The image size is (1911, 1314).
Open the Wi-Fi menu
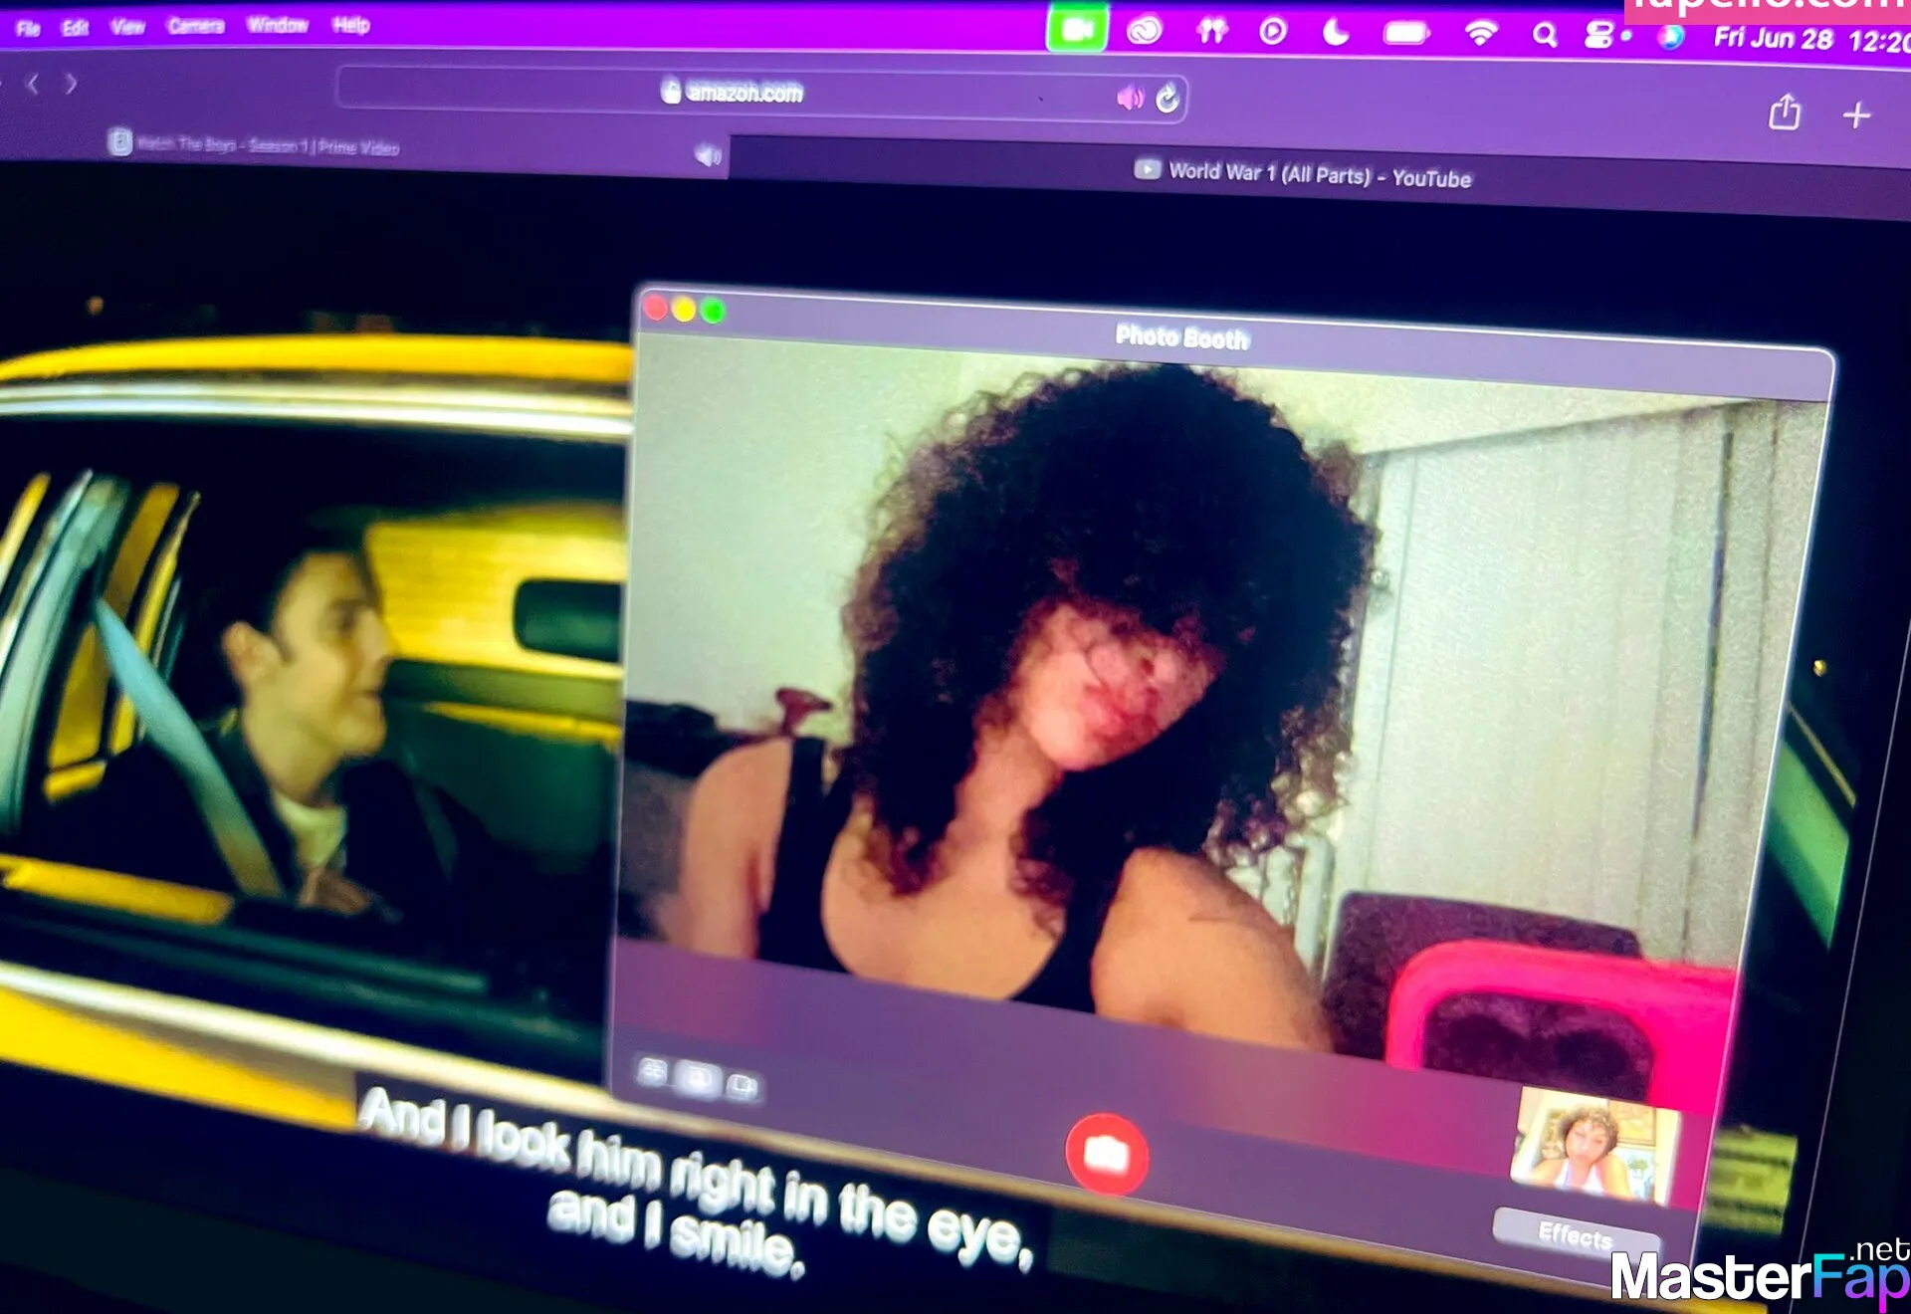(1481, 34)
